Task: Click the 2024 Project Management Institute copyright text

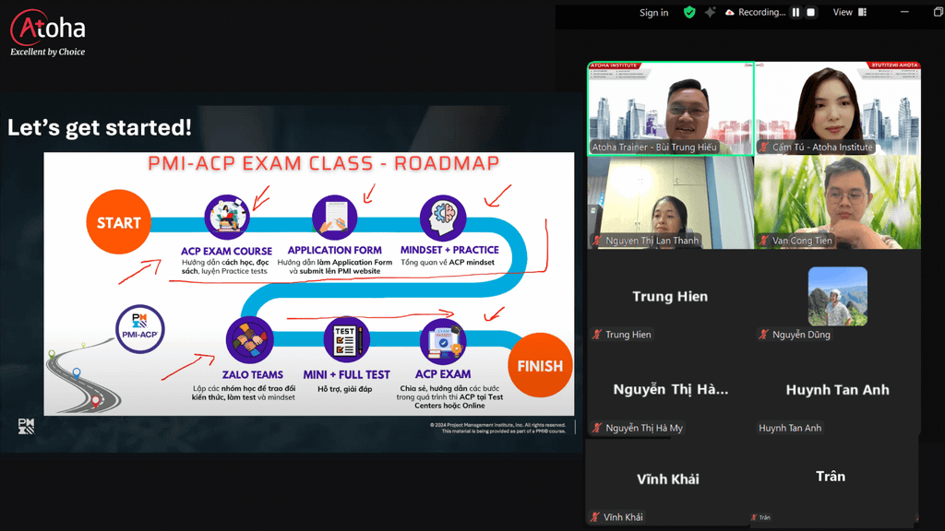Action: coord(497,428)
